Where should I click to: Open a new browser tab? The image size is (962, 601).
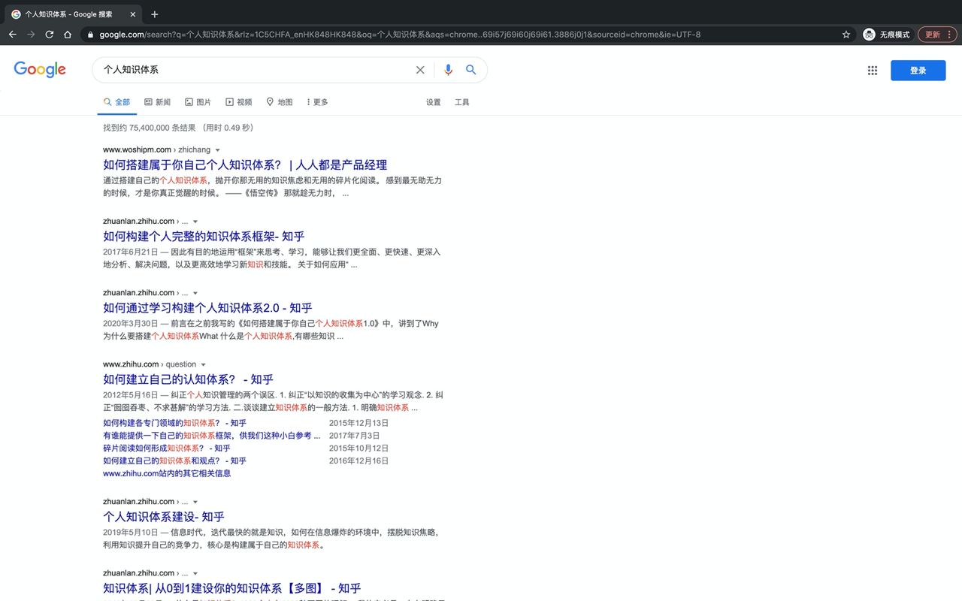(x=155, y=14)
